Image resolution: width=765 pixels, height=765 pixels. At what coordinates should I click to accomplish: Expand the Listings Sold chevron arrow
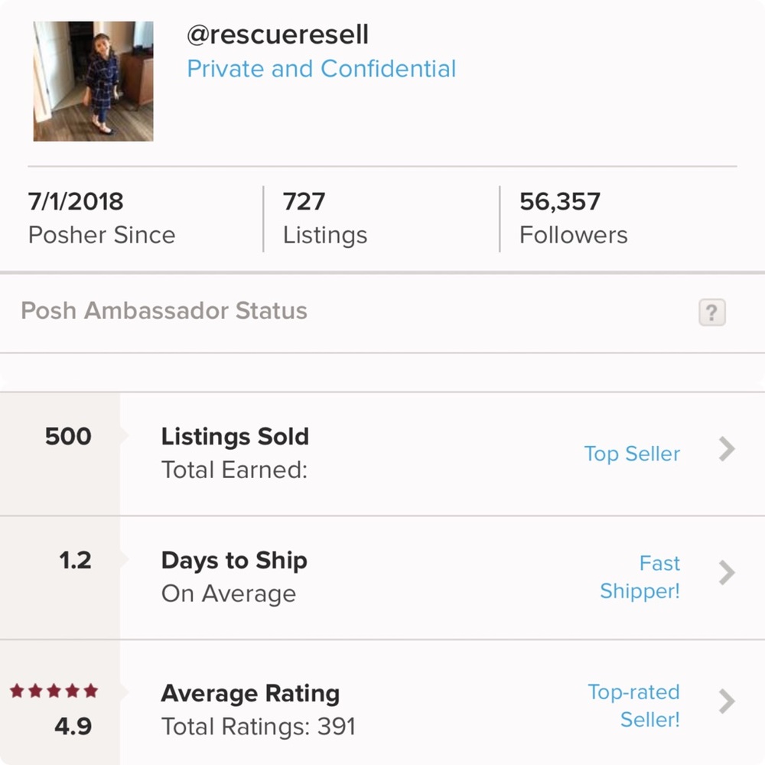pos(727,450)
